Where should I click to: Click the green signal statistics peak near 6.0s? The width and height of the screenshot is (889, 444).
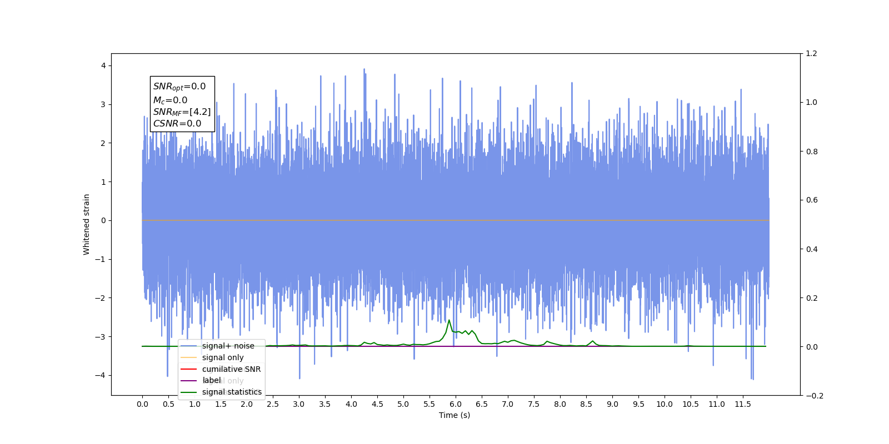449,321
